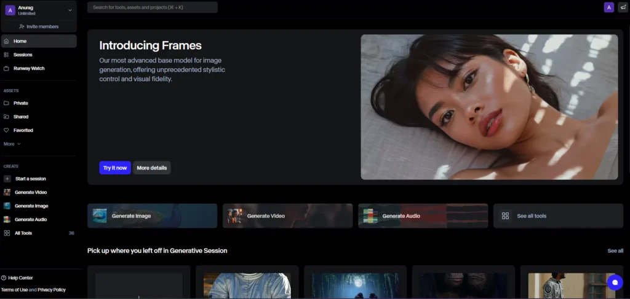The width and height of the screenshot is (630, 299).
Task: Open the user avatar menu top right
Action: click(608, 7)
